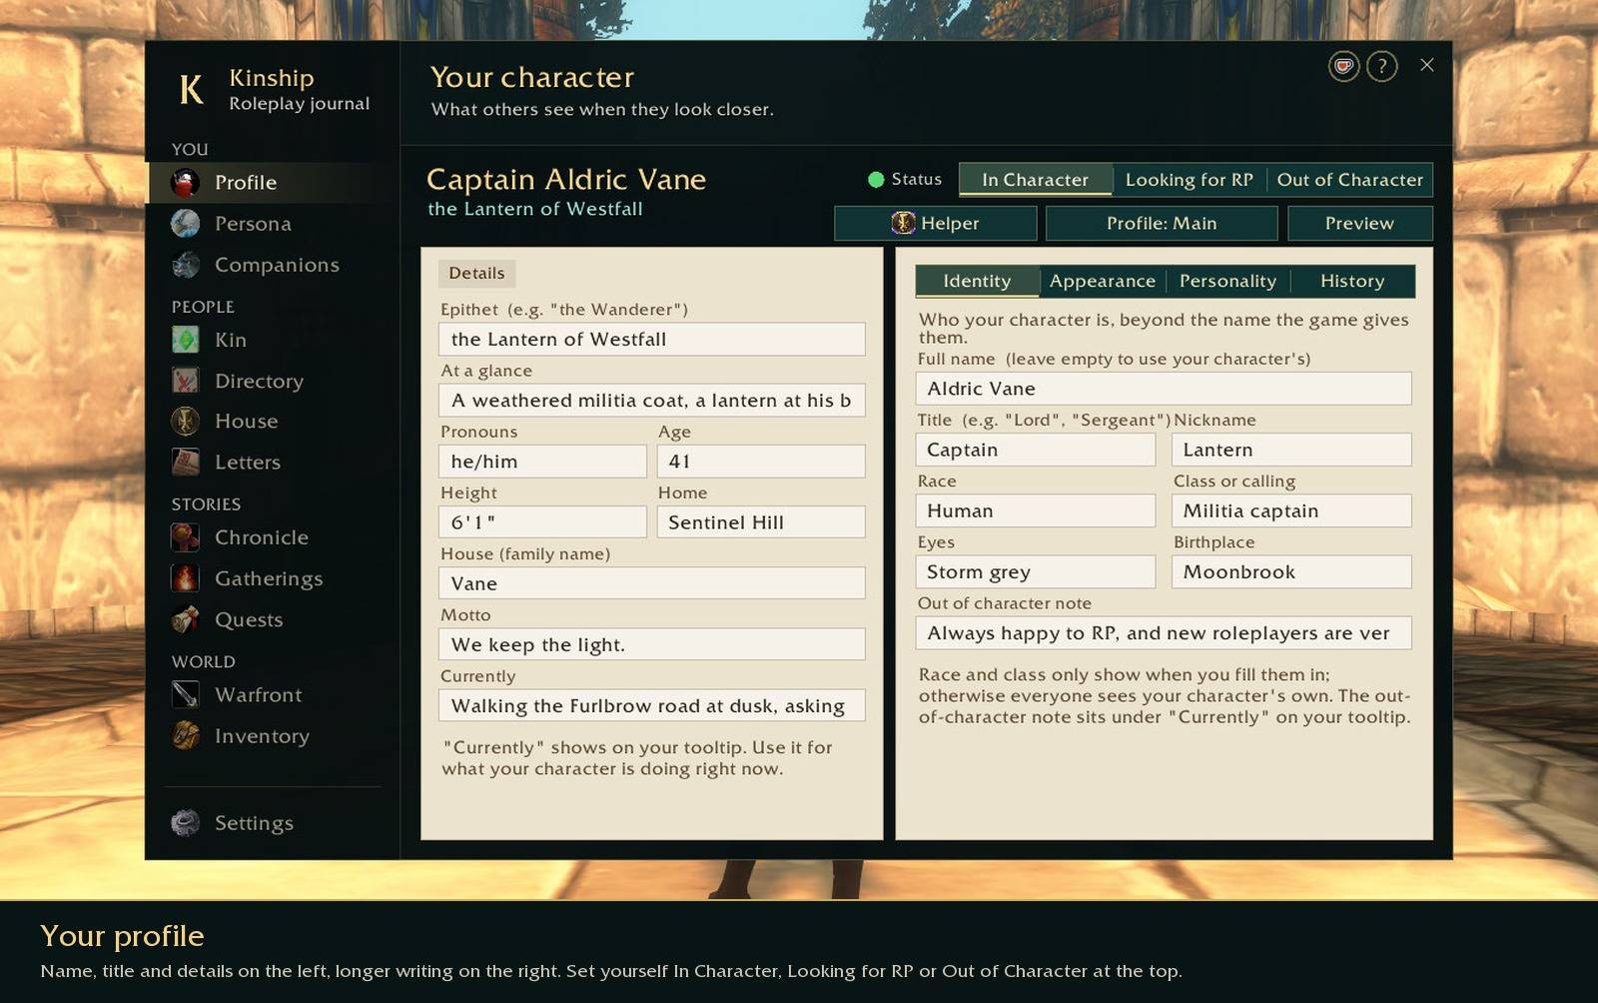Edit the Motto field
Screen dimensions: 1598x1003
(x=652, y=644)
